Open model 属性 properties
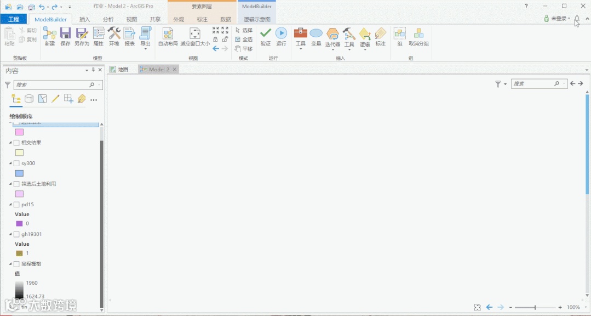 [99, 37]
